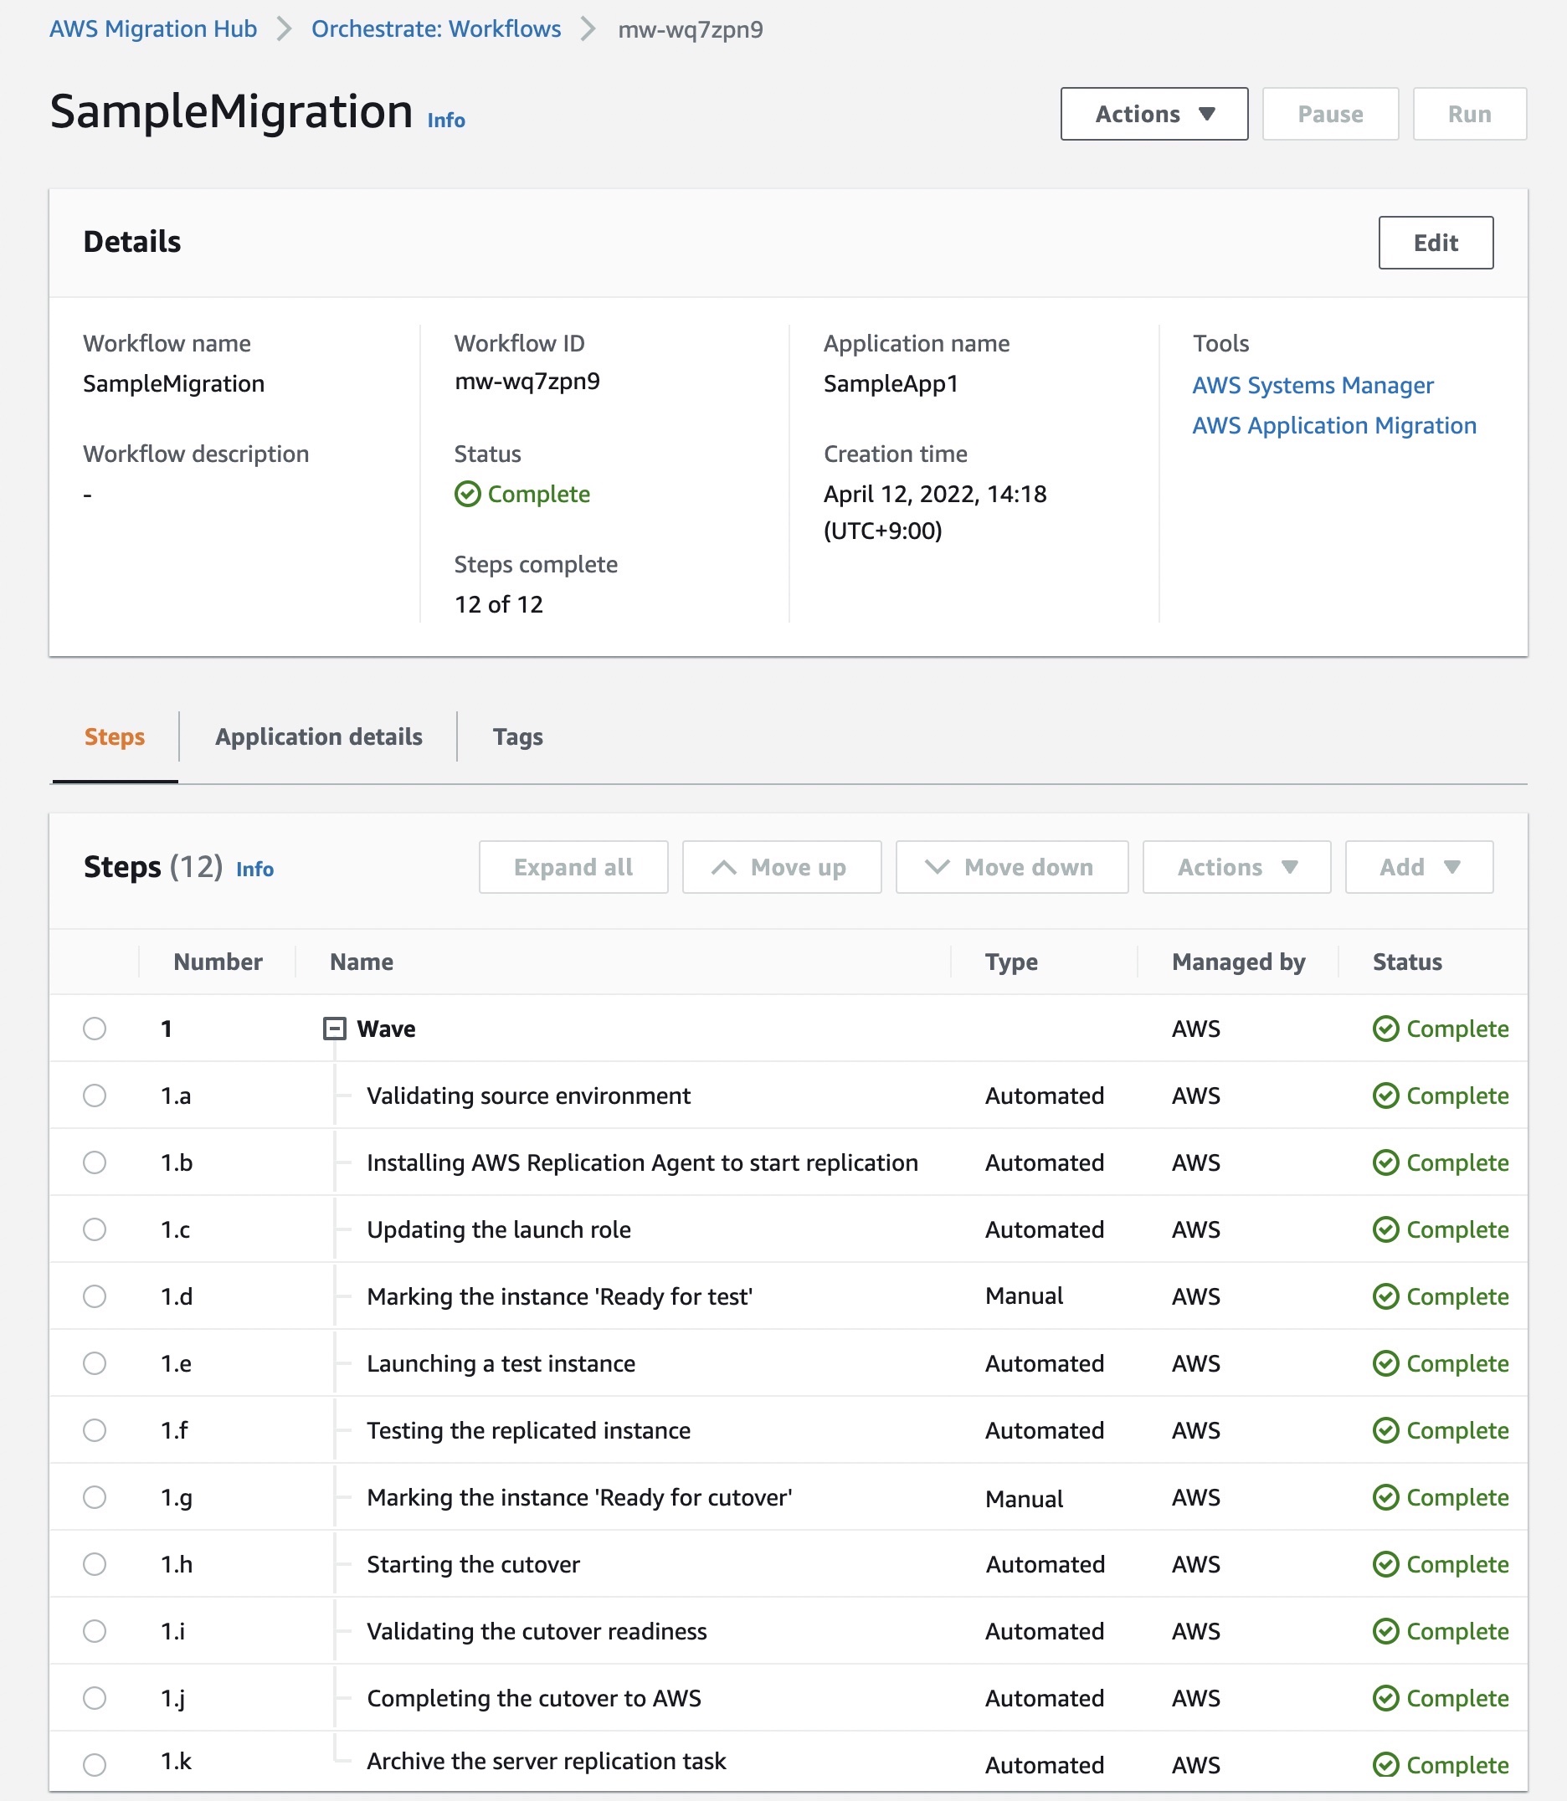The height and width of the screenshot is (1801, 1567).
Task: Click 'Marking the instance 'Ready for cutover'' name
Action: pyautogui.click(x=580, y=1496)
